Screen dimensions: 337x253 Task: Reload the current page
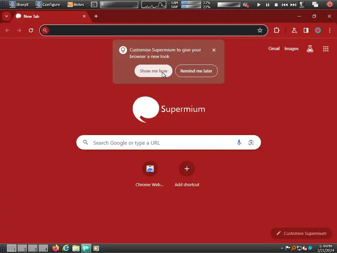tap(31, 30)
